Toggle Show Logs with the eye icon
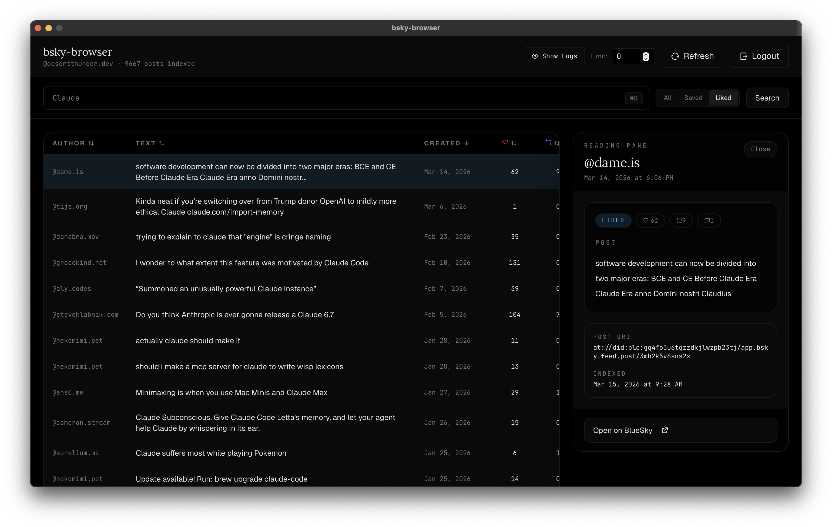 (x=554, y=56)
